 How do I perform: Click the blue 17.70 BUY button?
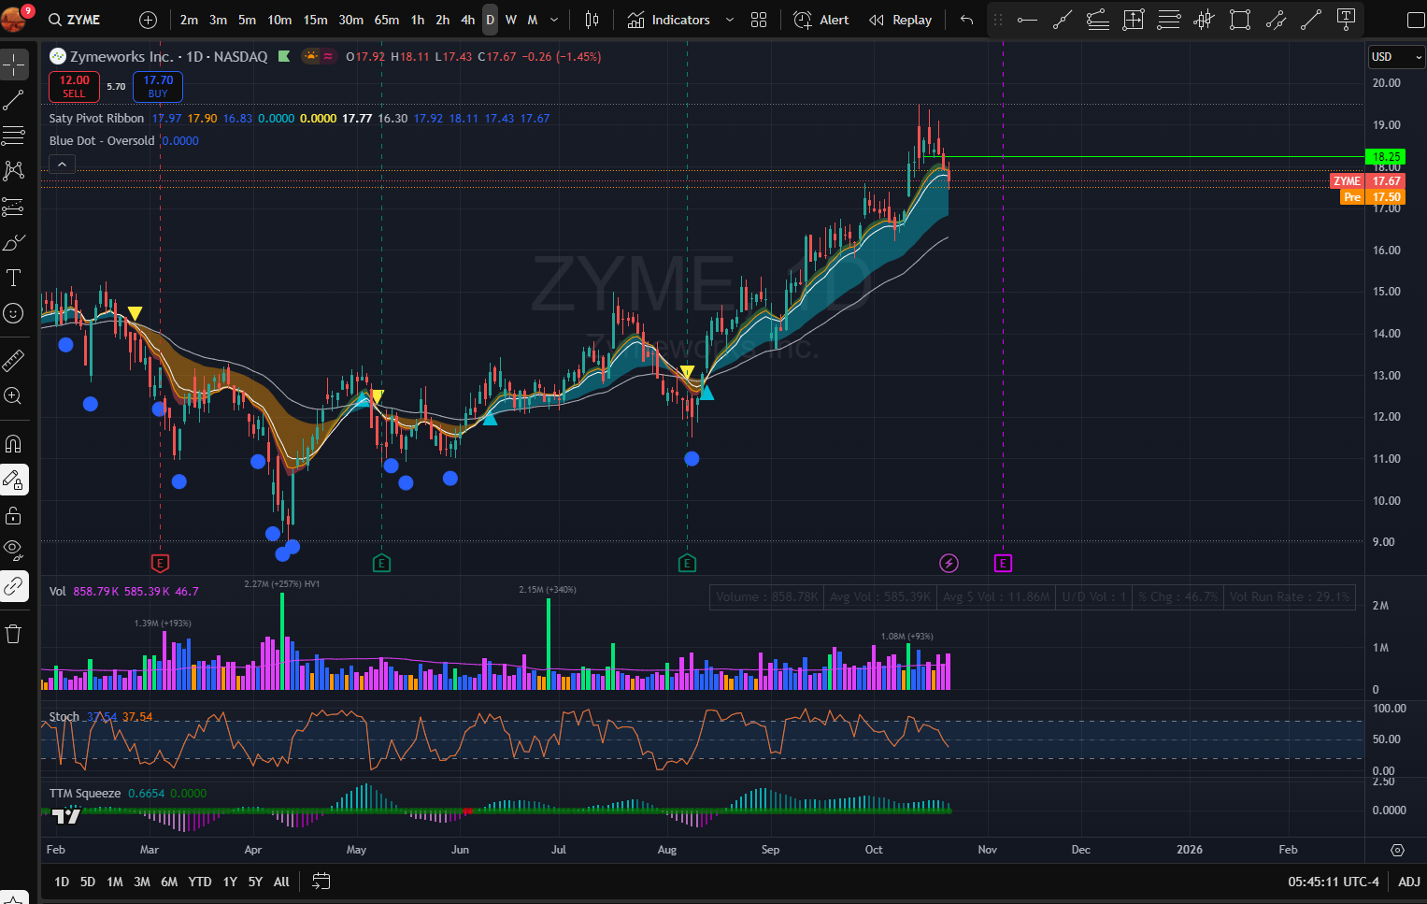pyautogui.click(x=158, y=86)
